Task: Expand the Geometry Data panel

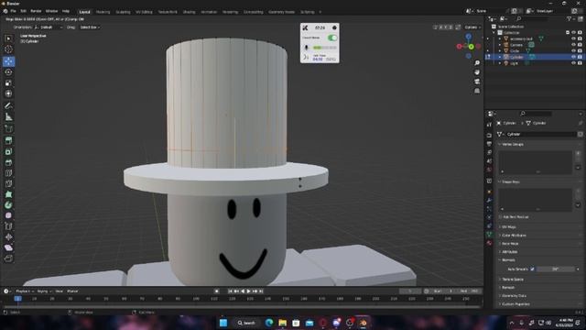Action: point(514,296)
